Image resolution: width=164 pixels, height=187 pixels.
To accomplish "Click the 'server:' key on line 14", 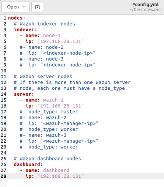I will coord(24,94).
